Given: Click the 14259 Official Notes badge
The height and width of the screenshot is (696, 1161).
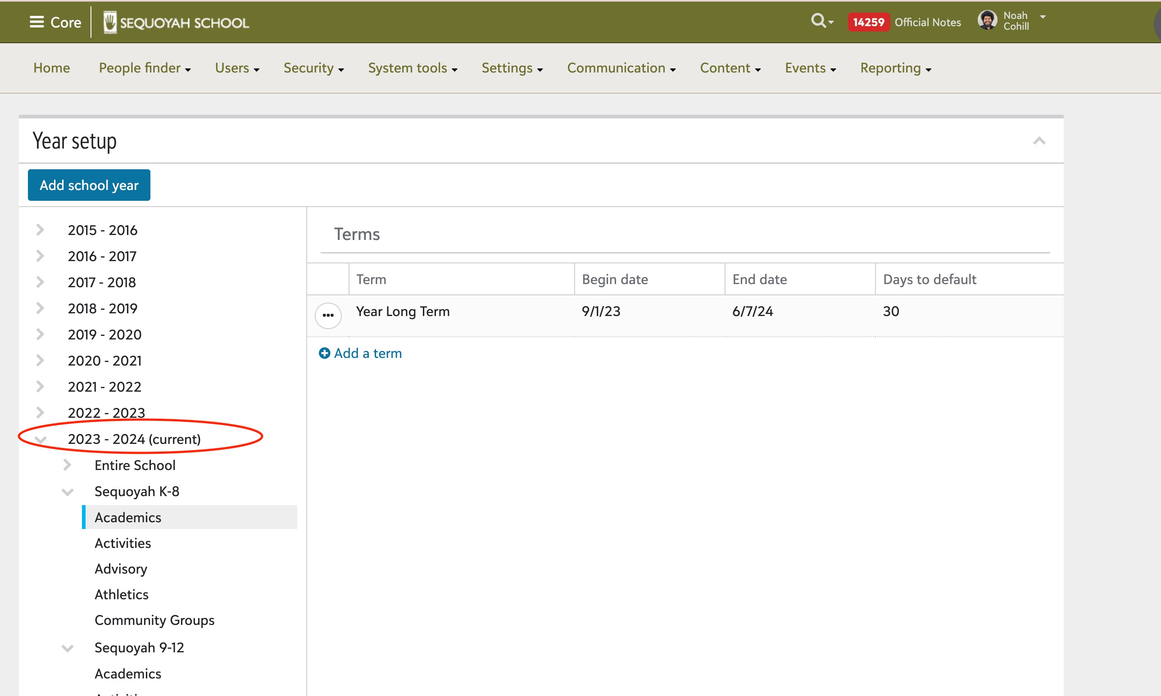Looking at the screenshot, I should click(868, 22).
